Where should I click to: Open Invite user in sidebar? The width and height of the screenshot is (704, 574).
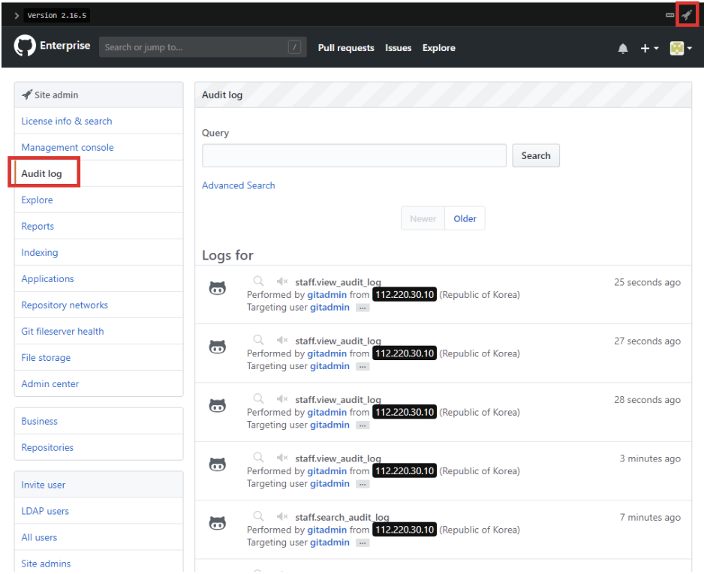click(43, 485)
